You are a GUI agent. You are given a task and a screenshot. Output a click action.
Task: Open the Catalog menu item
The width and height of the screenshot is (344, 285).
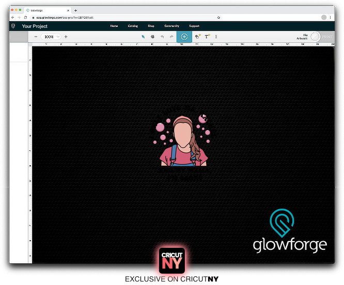pyautogui.click(x=133, y=26)
